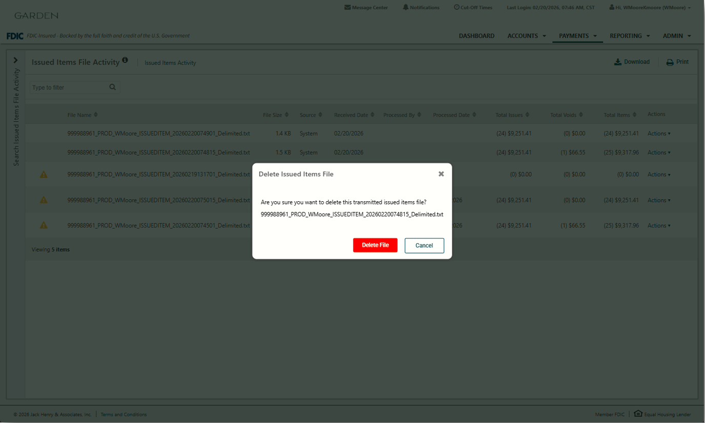Click the info icon beside Issued Items File Activity

click(125, 60)
